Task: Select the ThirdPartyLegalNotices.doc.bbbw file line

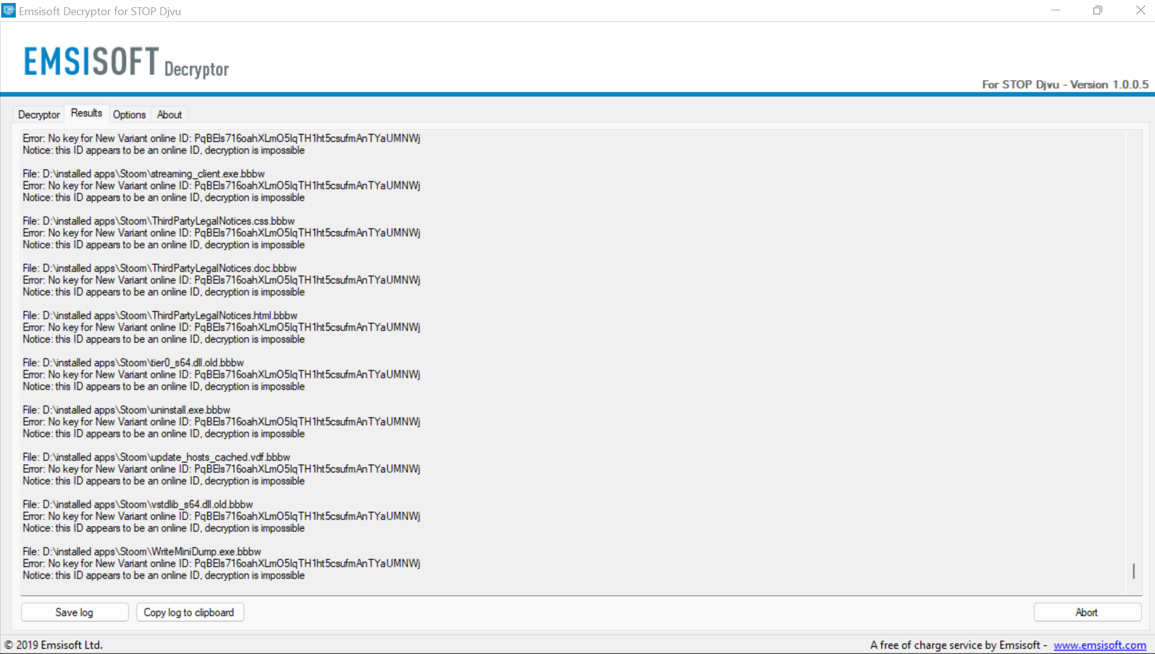Action: [159, 268]
